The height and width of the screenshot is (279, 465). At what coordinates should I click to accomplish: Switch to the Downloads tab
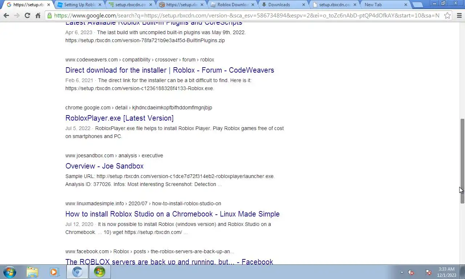click(283, 5)
